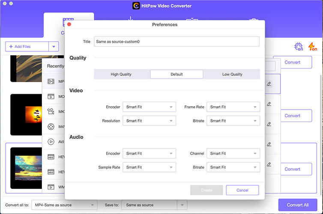Click edit pencil icon in AVI row
This screenshot has width=323, height=214.
pyautogui.click(x=269, y=145)
